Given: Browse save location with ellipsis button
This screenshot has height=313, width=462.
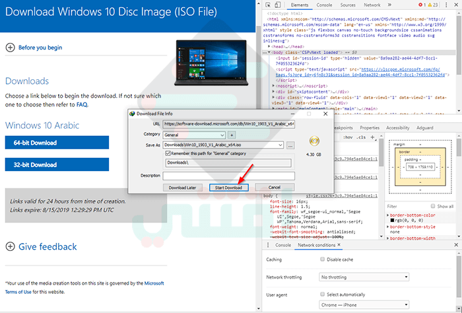Looking at the screenshot, I should 290,145.
